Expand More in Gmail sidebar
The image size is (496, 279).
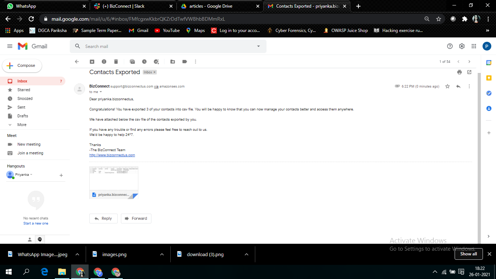click(22, 125)
